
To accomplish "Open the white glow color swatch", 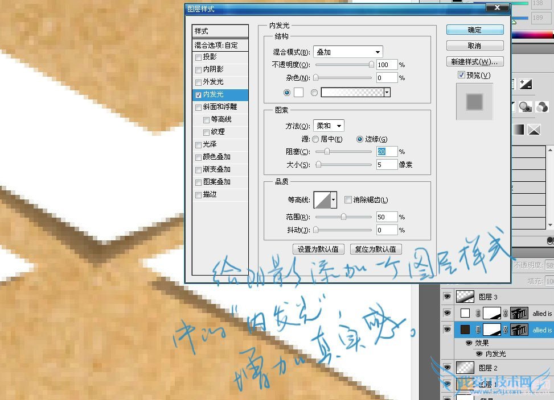I will point(298,93).
